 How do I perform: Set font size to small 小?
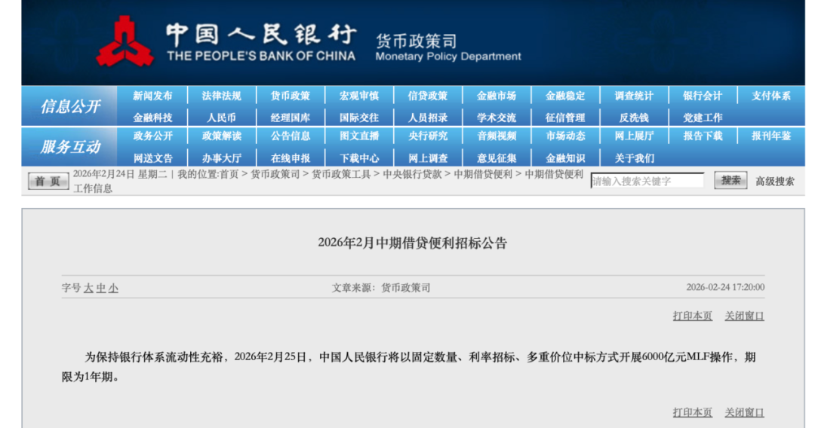pyautogui.click(x=113, y=288)
